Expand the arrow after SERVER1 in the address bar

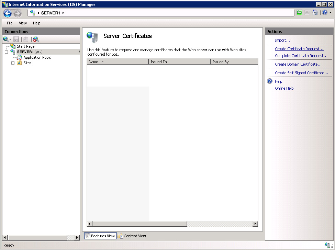click(63, 13)
